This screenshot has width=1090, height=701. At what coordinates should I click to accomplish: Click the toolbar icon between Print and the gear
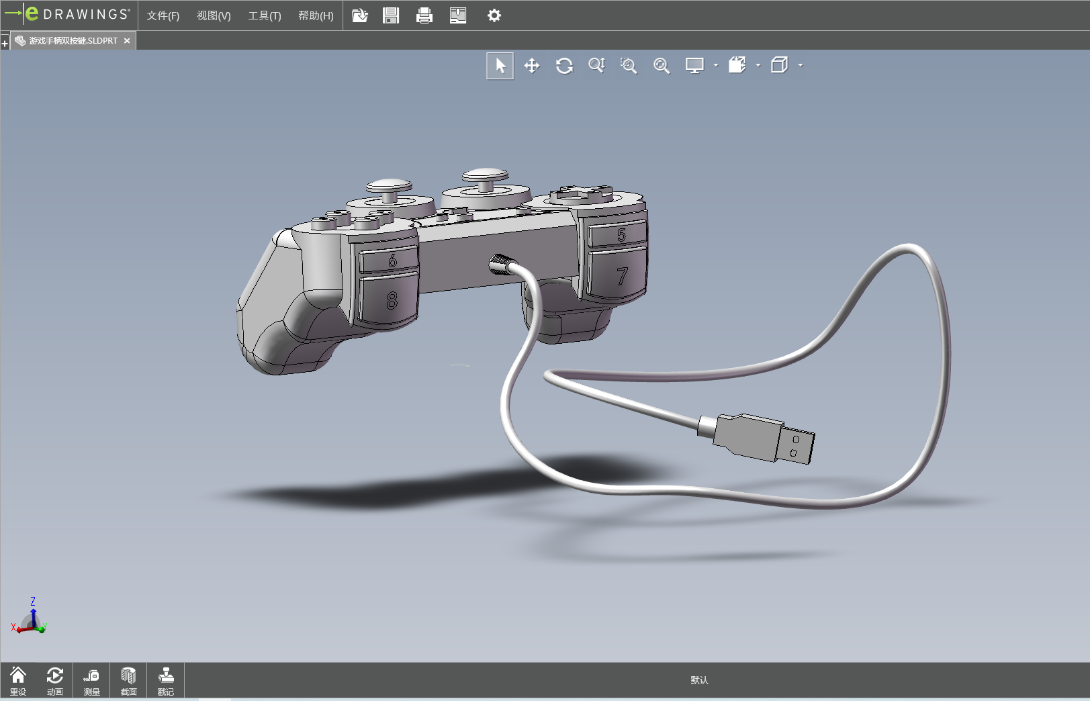click(x=458, y=15)
